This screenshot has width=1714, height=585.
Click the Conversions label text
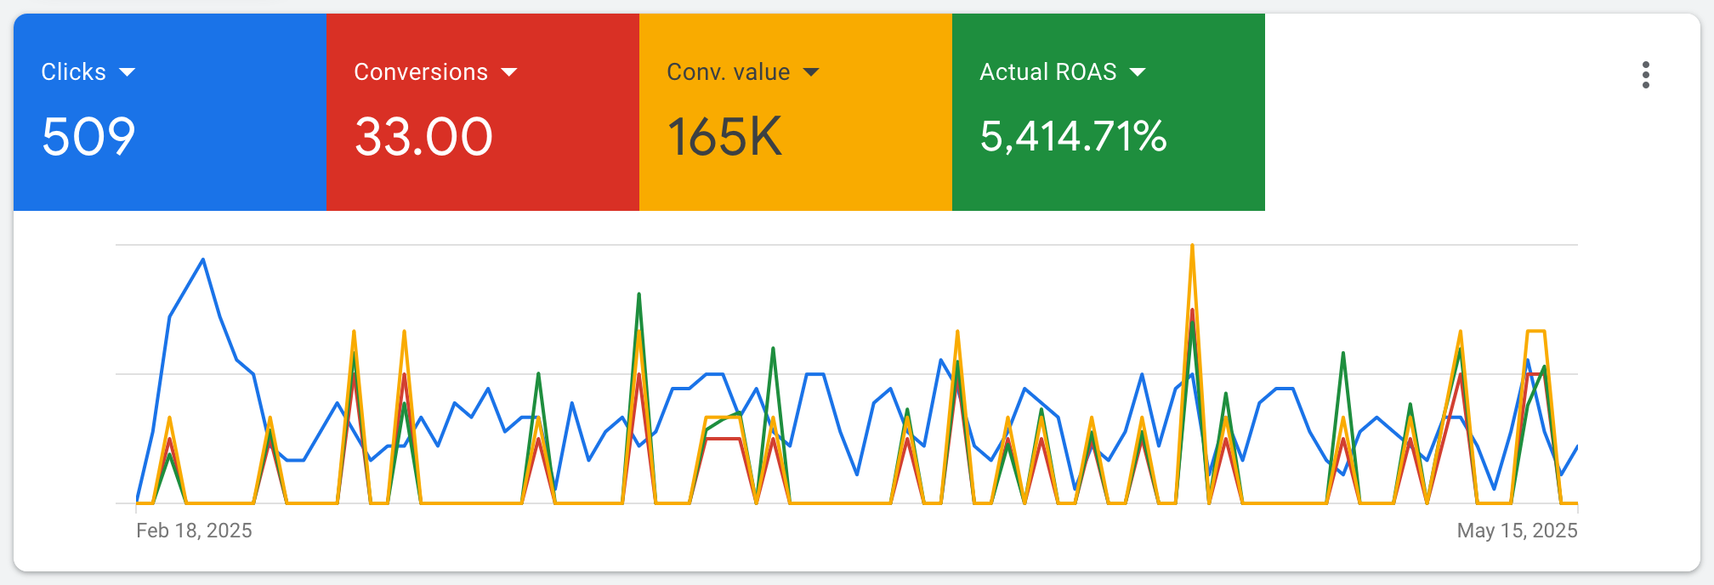click(421, 72)
